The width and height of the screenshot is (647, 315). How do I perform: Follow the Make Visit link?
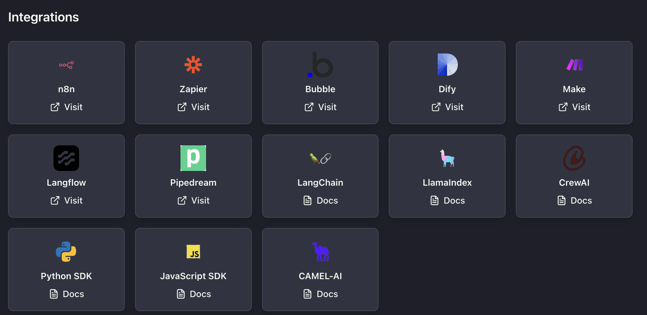tap(574, 107)
